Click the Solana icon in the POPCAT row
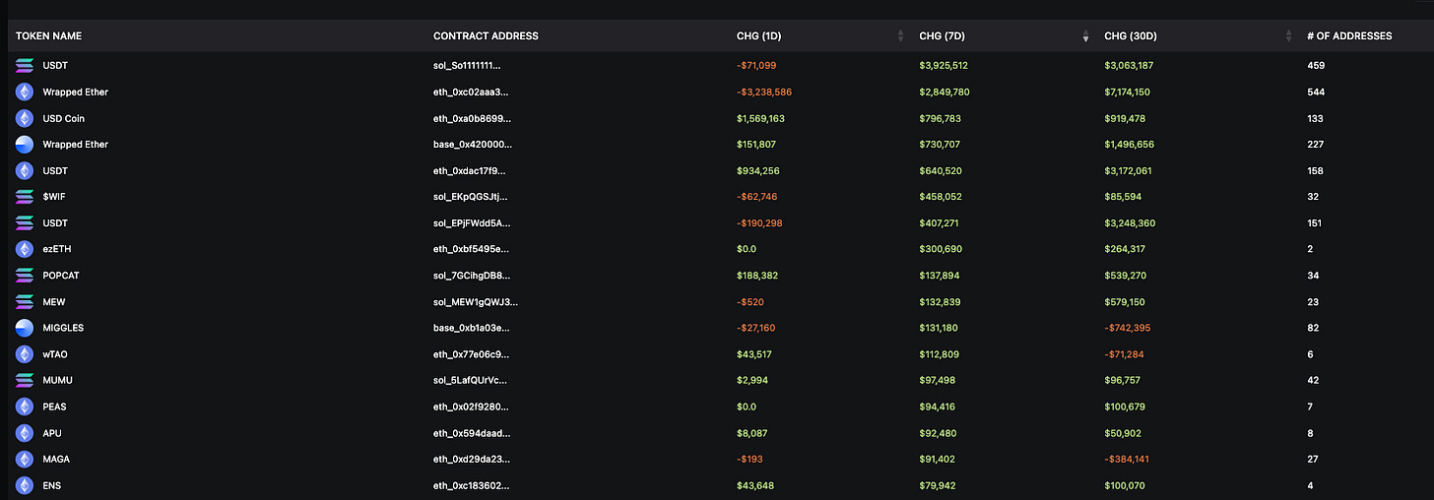This screenshot has height=500, width=1434. (x=25, y=276)
